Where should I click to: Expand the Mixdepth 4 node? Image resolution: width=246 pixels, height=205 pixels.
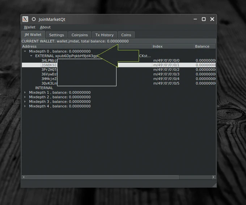25,106
